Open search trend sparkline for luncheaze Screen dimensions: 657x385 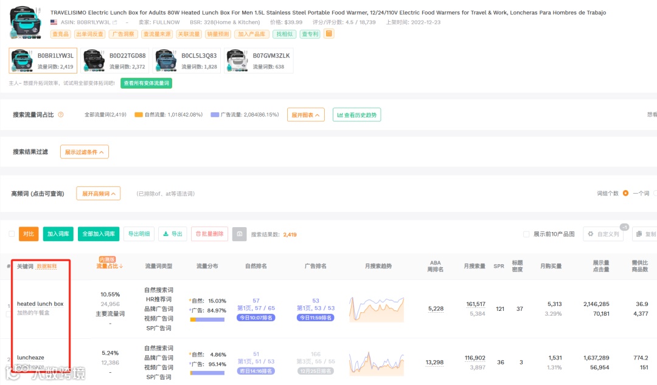click(377, 363)
